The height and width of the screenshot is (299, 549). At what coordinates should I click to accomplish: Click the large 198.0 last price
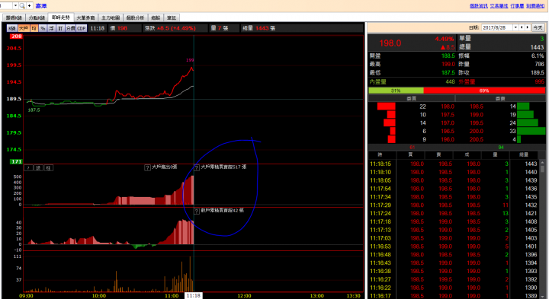390,43
